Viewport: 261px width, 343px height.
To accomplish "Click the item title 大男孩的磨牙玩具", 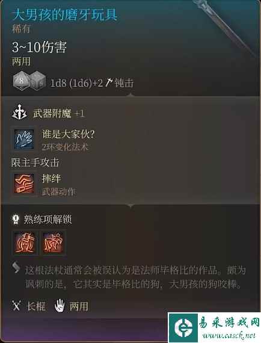I will pos(64,14).
